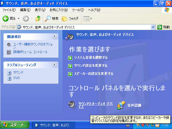This screenshot has height=129, width=172.
Task: Open the お気に入り(A) menu
Action: click(x=59, y=10)
